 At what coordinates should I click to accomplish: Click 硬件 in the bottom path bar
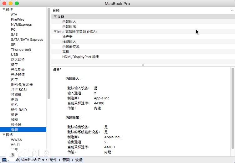(53, 160)
